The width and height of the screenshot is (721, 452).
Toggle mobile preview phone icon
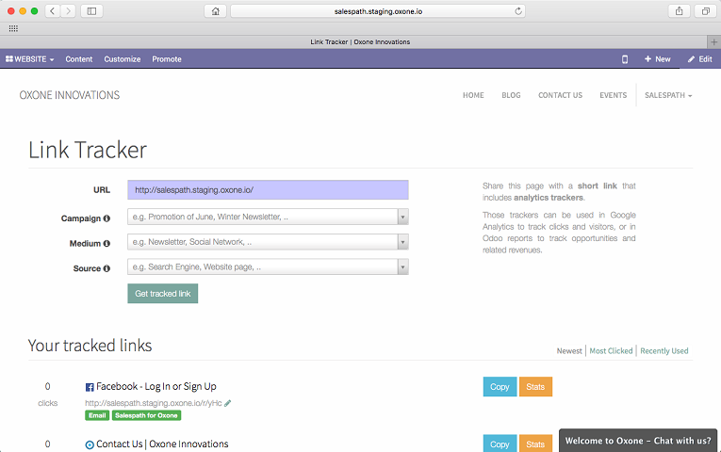click(x=625, y=59)
